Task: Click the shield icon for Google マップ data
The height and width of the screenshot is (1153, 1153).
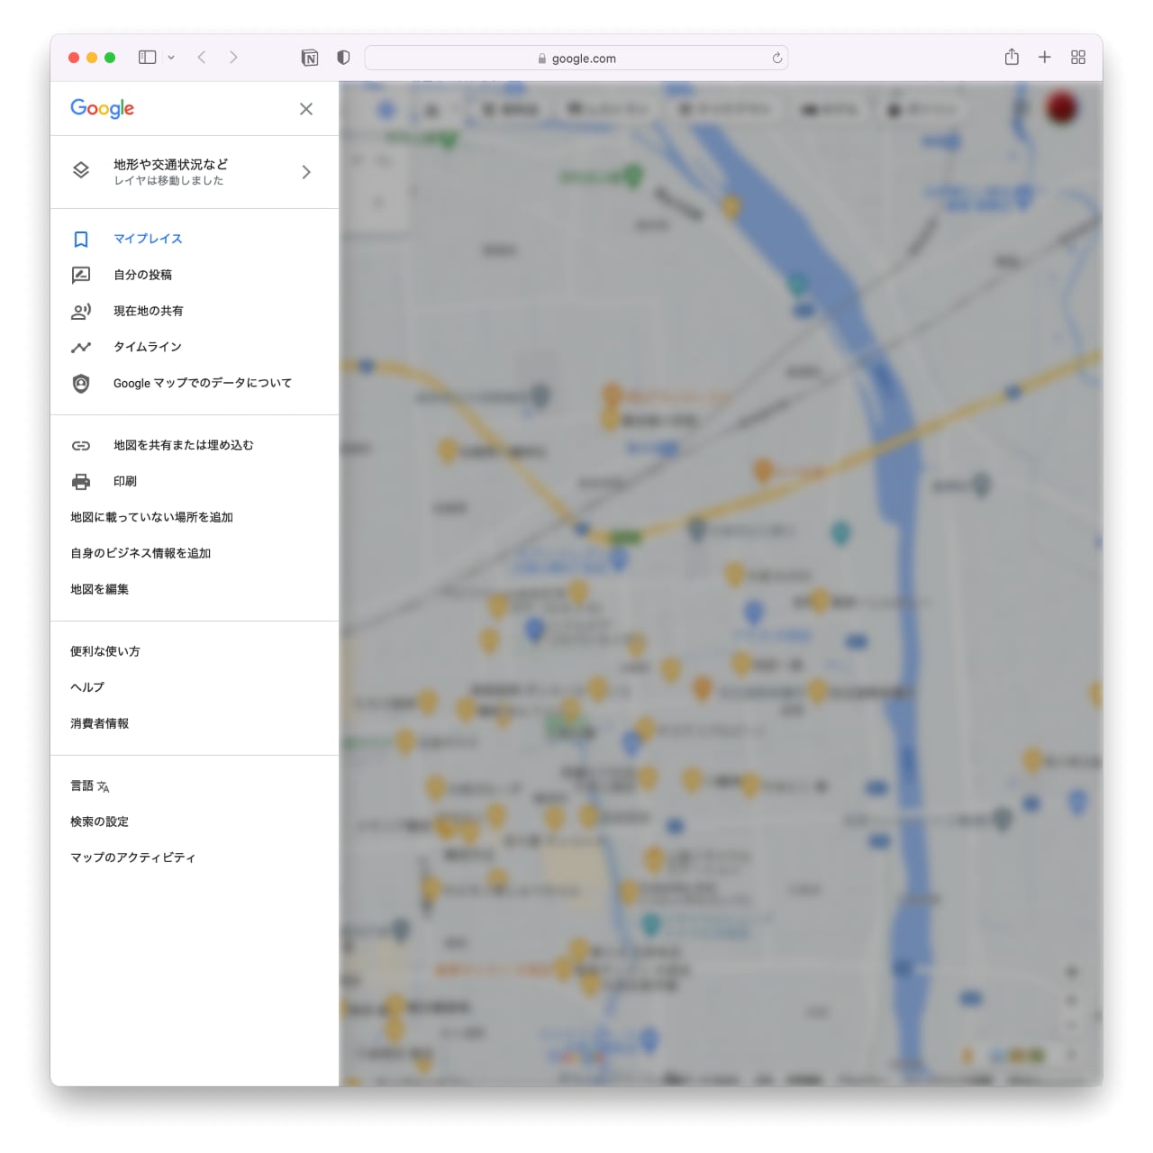Action: click(x=81, y=383)
